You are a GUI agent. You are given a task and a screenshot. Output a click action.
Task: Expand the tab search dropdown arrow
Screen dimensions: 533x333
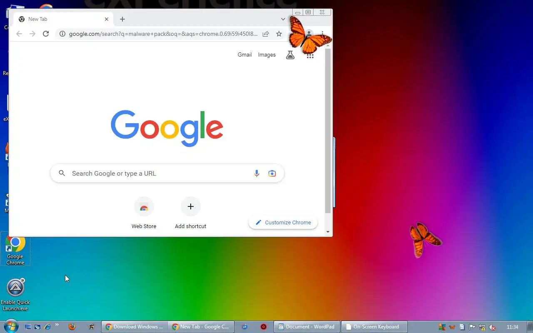pos(283,19)
